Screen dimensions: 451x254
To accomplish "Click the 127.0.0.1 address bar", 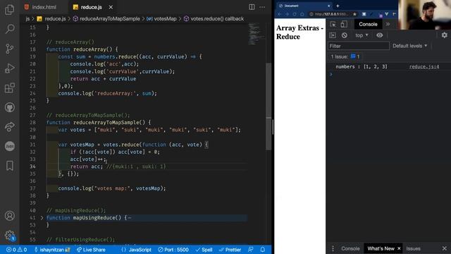I will click(x=331, y=14).
